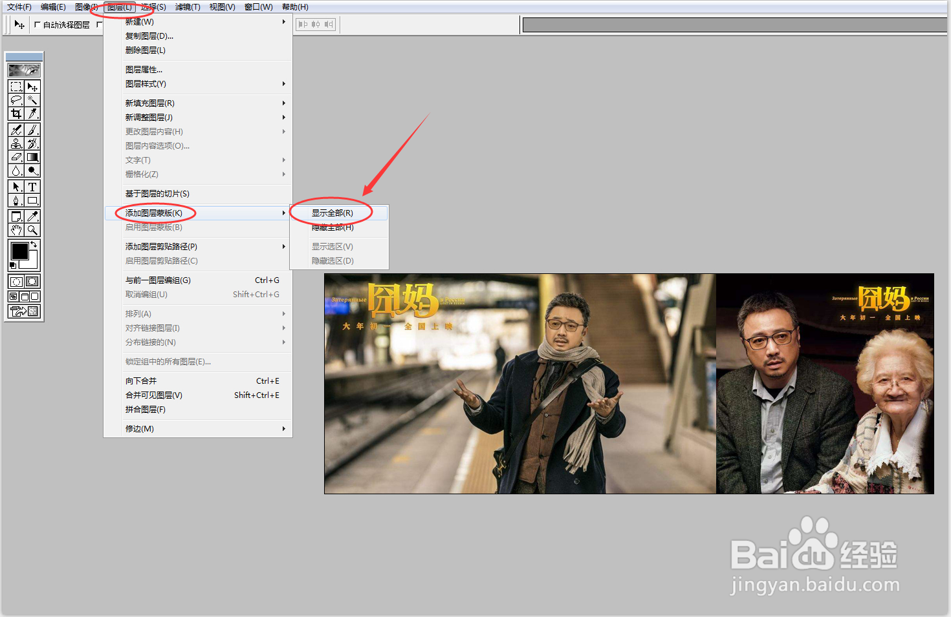Select the Gradient tool
Viewport: 951px width, 617px height.
pyautogui.click(x=32, y=157)
